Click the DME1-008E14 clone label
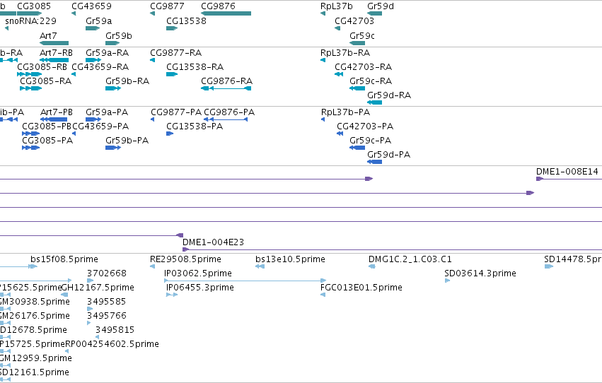Screen dimensions: 602x383 pyautogui.click(x=567, y=172)
